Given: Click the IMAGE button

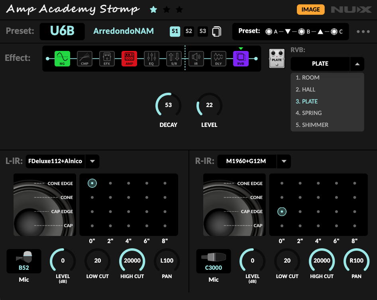Looking at the screenshot, I should (x=310, y=10).
